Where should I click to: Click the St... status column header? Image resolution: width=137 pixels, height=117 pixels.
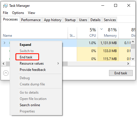pos(72,33)
